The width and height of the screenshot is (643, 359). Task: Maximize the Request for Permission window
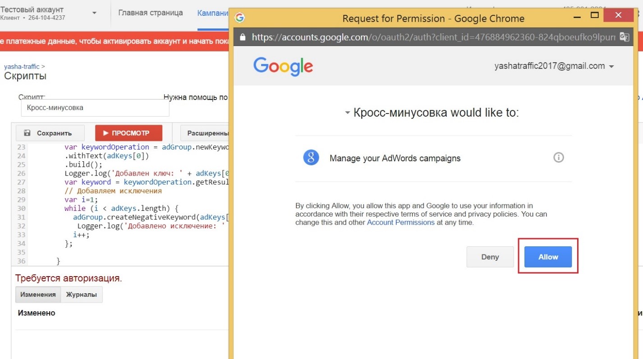[x=595, y=15]
